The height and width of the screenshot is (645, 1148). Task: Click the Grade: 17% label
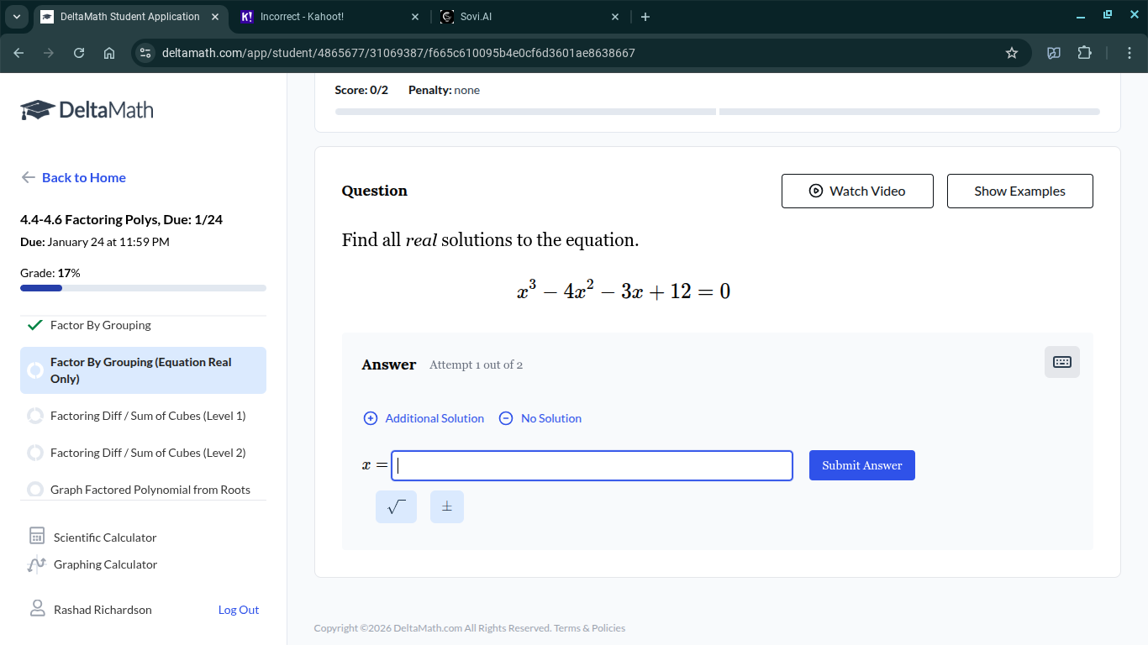(x=50, y=273)
